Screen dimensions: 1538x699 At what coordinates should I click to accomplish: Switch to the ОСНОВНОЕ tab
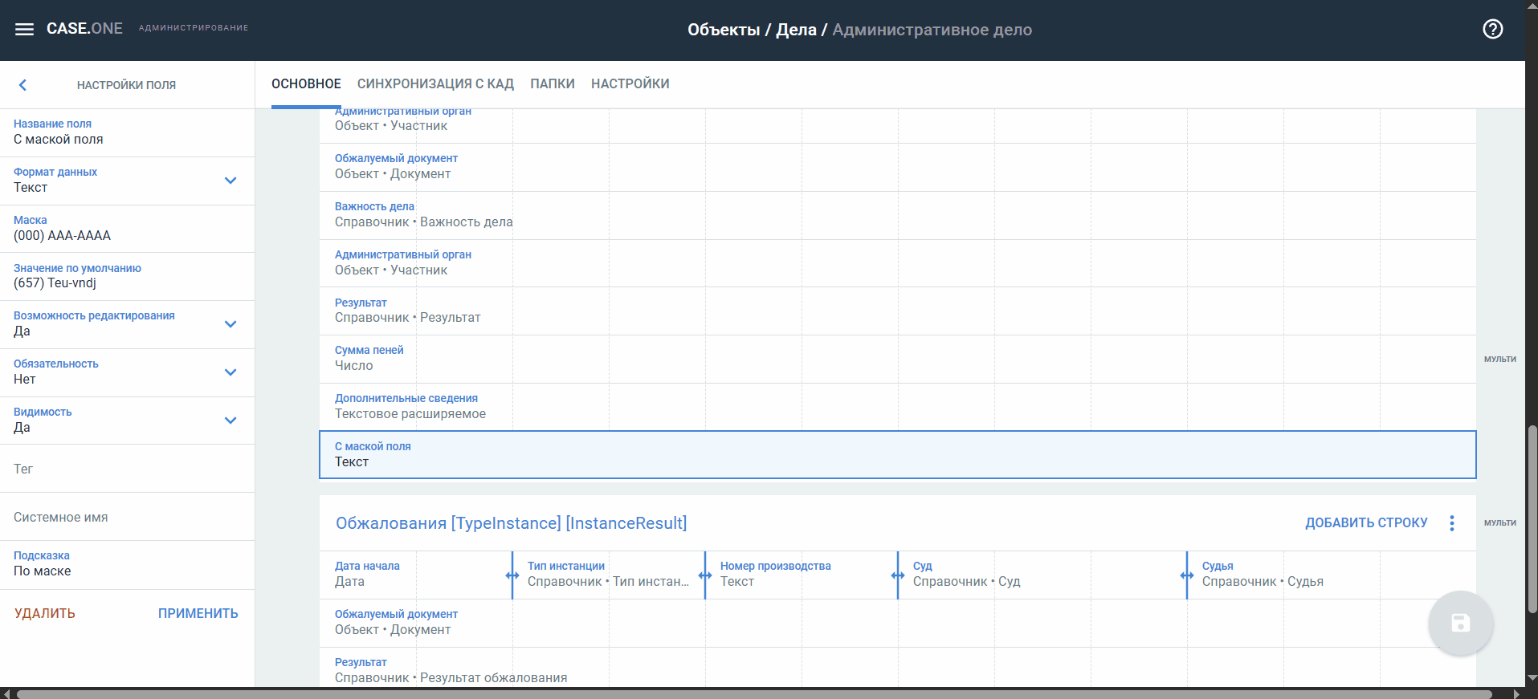(x=306, y=84)
